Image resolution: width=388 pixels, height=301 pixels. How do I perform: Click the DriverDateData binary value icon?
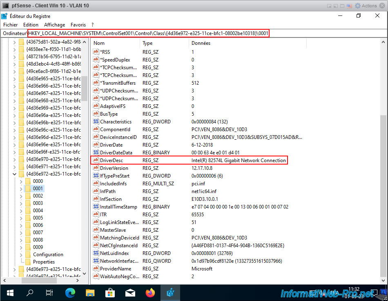(x=96, y=152)
